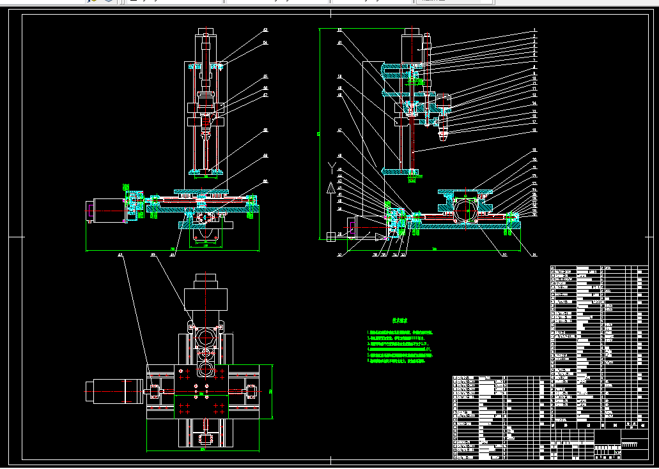Screen dimensions: 659x469
Task: Click the UCS Y-axis label
Action: click(x=332, y=168)
